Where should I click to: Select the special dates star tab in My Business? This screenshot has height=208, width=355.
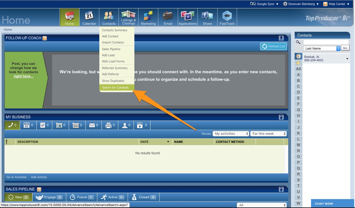click(x=142, y=125)
